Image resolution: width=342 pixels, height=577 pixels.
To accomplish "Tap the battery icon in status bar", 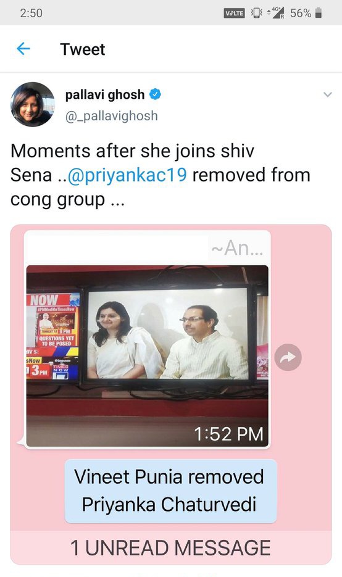I will (x=319, y=13).
